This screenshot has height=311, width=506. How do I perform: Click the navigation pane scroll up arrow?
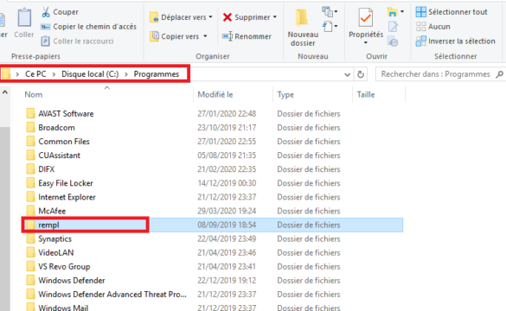pyautogui.click(x=5, y=92)
